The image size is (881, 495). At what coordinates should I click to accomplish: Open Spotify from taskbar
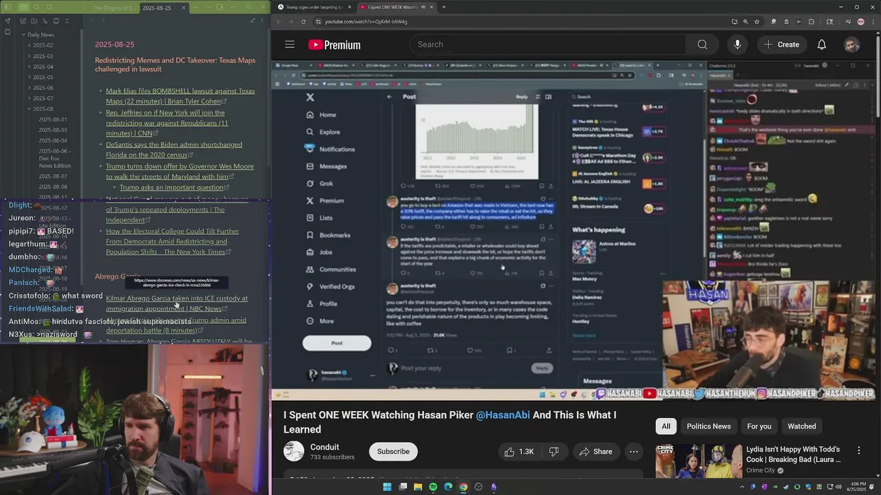tap(433, 487)
